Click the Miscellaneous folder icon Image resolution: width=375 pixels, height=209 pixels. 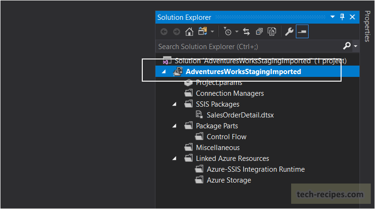(188, 147)
